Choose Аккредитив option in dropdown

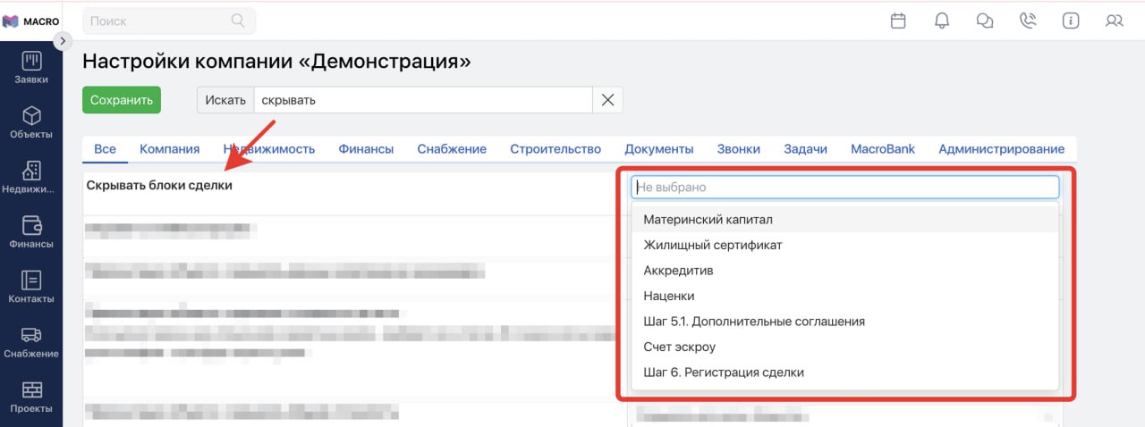[678, 271]
